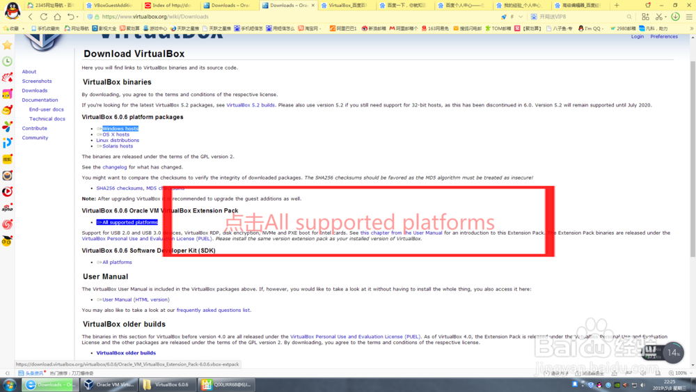Click the volume speaker tray icon
This screenshot has height=392, width=696.
click(642, 385)
